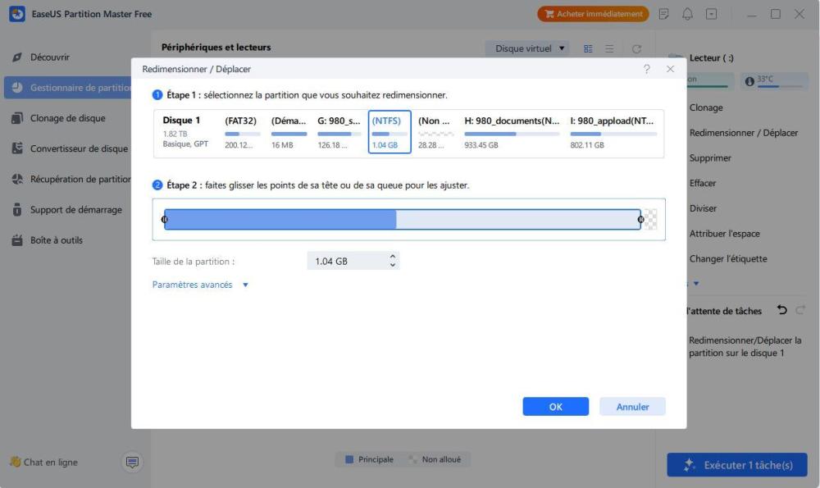Confirm with the OK button

pos(555,407)
